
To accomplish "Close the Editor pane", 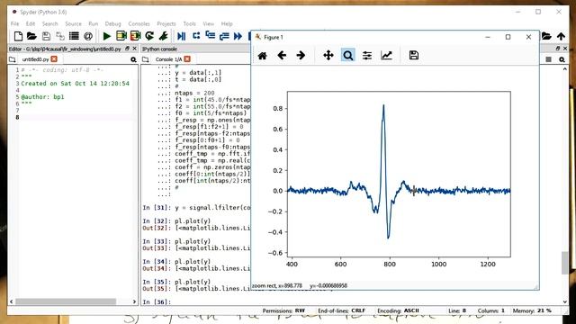I will [134, 49].
